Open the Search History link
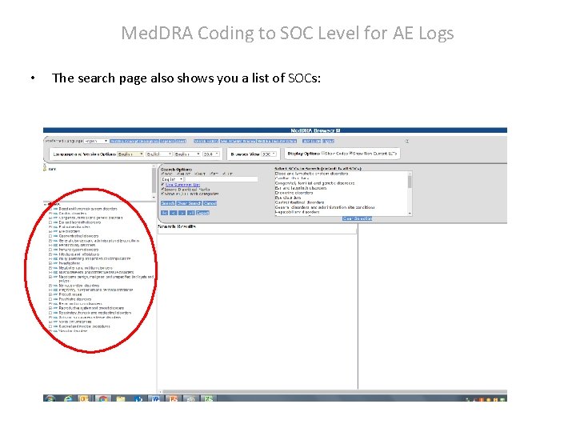 tap(206, 141)
